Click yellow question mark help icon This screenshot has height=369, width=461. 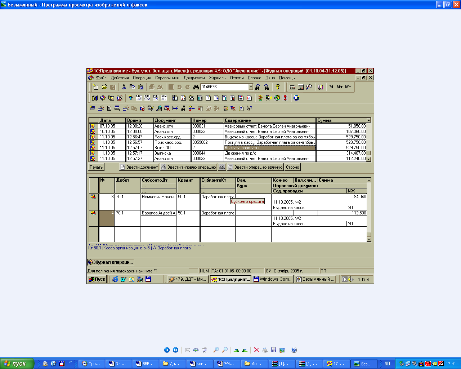(x=278, y=87)
